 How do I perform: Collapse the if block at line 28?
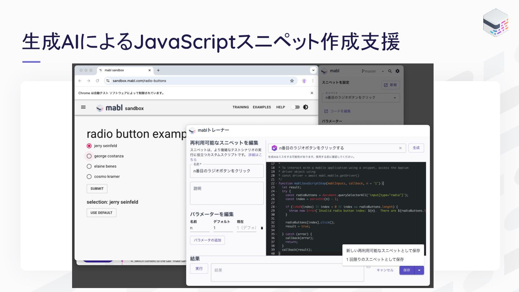click(x=276, y=207)
